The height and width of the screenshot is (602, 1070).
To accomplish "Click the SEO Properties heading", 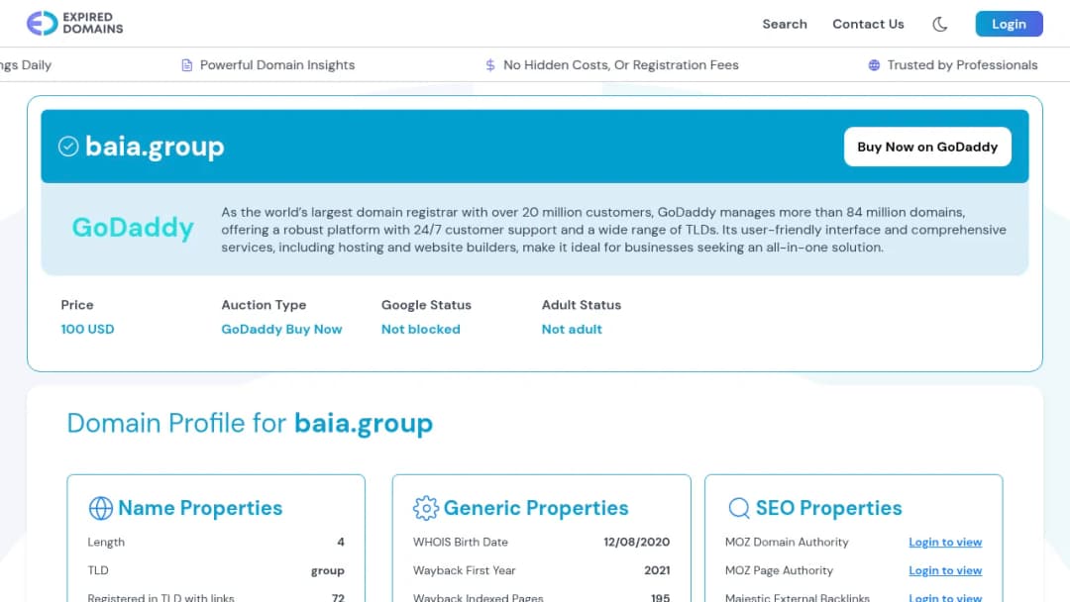I will coord(828,508).
